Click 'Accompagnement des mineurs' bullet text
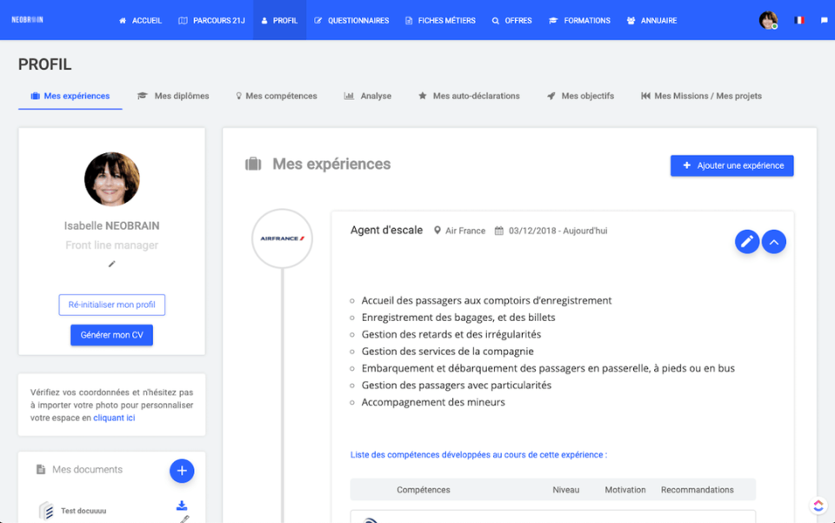This screenshot has width=835, height=523. [x=433, y=402]
